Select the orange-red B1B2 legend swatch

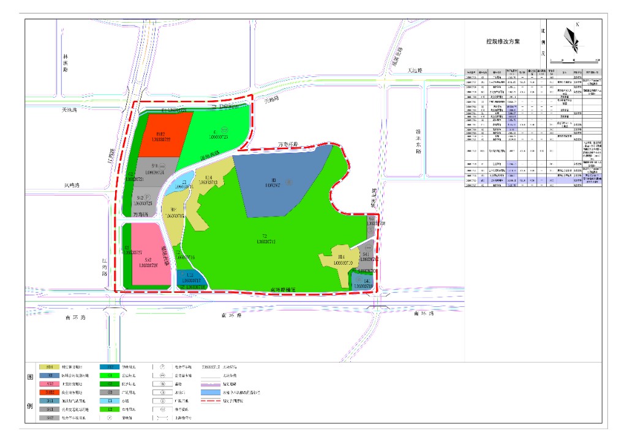point(51,392)
